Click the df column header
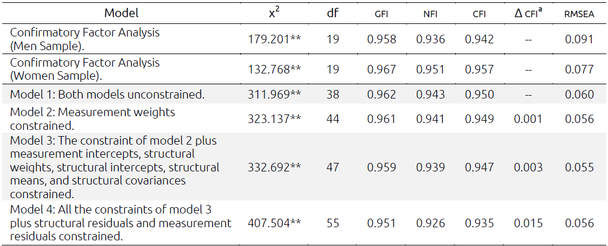Screen dimensions: 608x246 pos(333,13)
